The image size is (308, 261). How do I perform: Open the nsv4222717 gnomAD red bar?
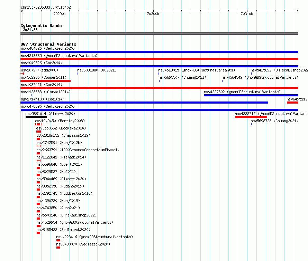(x=251, y=117)
